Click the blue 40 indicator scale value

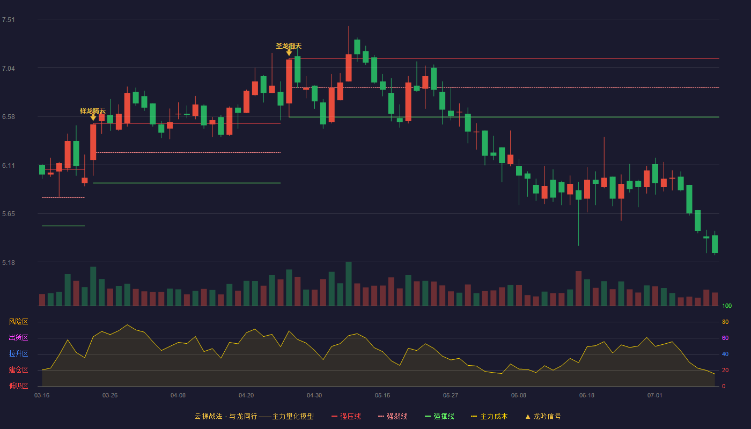click(725, 354)
